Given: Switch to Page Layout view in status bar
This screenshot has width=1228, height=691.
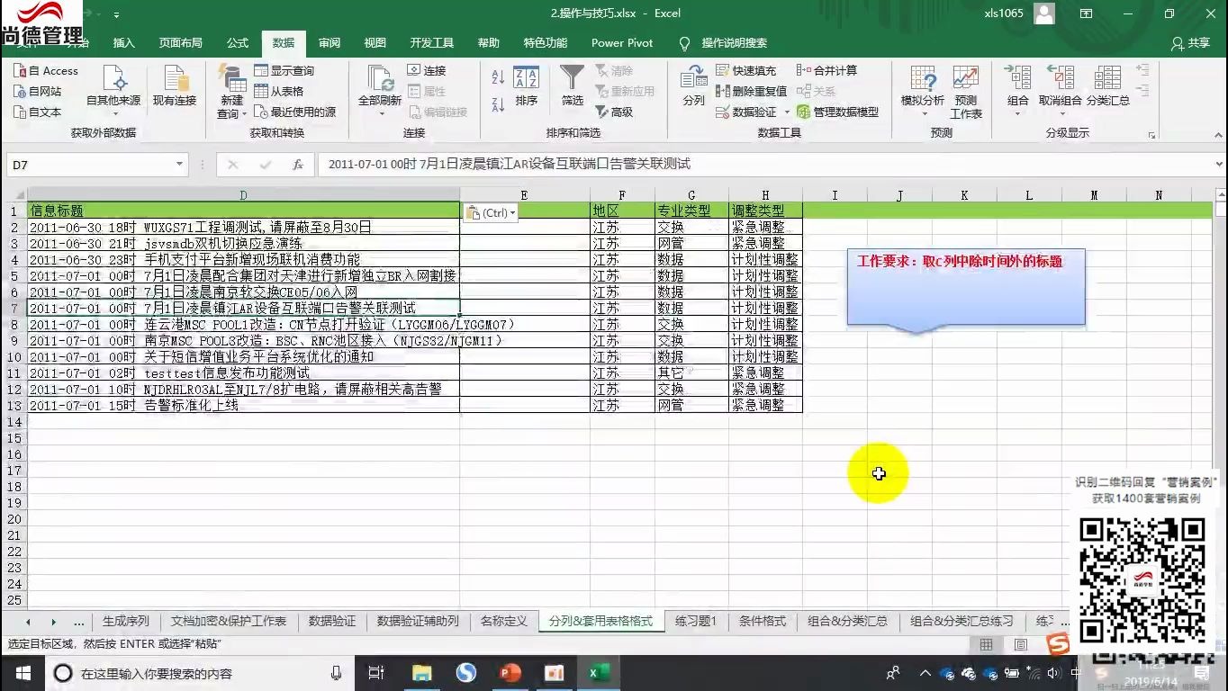Looking at the screenshot, I should (x=1020, y=645).
